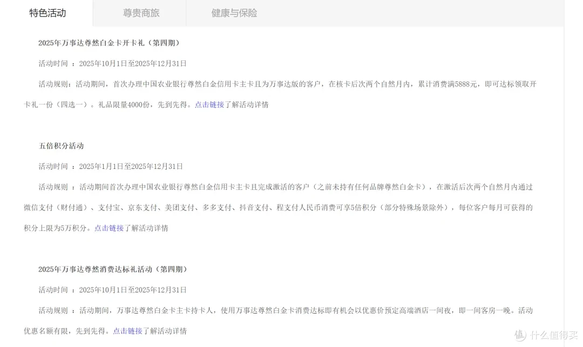Open 点击链接 under 万事达尊然白金卡开卡礼
Screen dimensions: 583x347
[x=209, y=105]
